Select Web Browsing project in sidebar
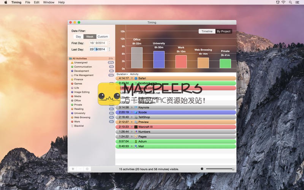Viewport: 304px width, 190px height. click(x=91, y=117)
